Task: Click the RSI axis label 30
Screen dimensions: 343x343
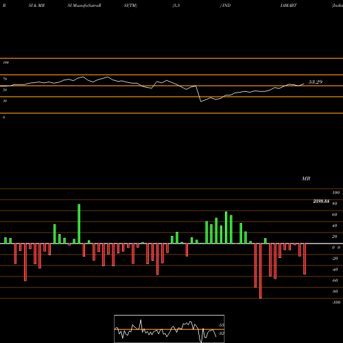Action: pyautogui.click(x=5, y=101)
